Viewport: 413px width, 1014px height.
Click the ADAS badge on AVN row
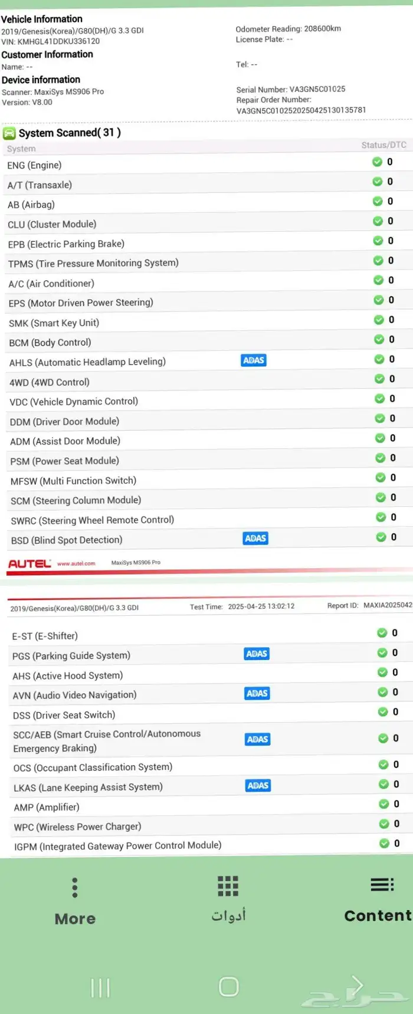pos(257,693)
